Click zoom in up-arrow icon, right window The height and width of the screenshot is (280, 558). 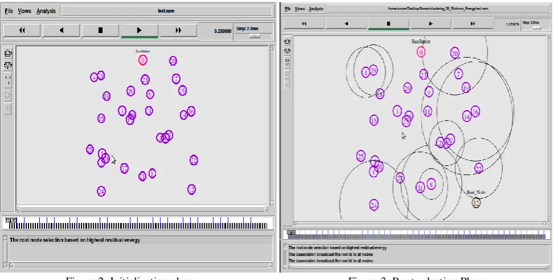287,42
